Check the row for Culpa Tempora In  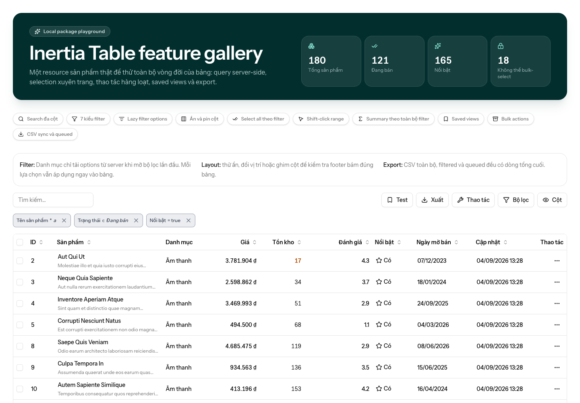(20, 368)
